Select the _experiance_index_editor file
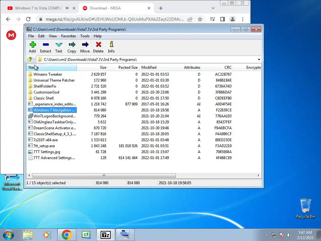Screen dimensions: 321x241 tap(55, 104)
